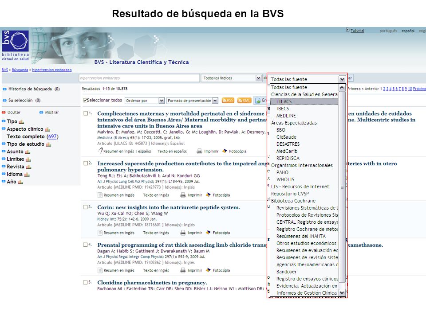Open the XML export button
Image resolution: width=426 pixels, height=319 pixels.
coord(244,101)
